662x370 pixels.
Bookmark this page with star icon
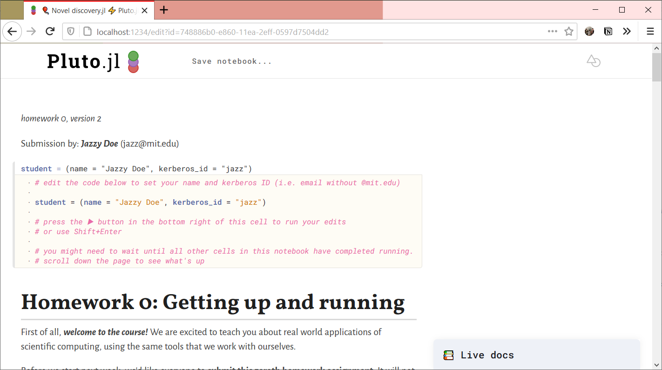point(568,32)
